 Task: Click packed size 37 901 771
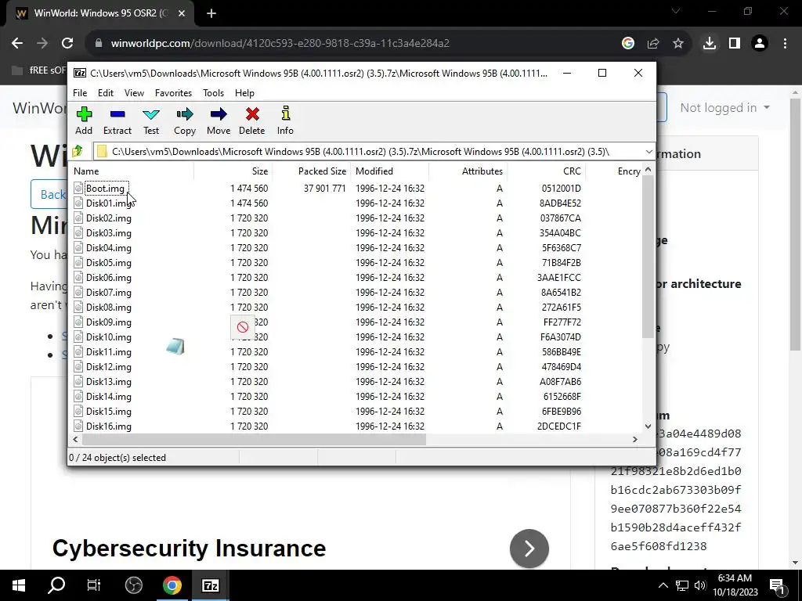click(324, 188)
